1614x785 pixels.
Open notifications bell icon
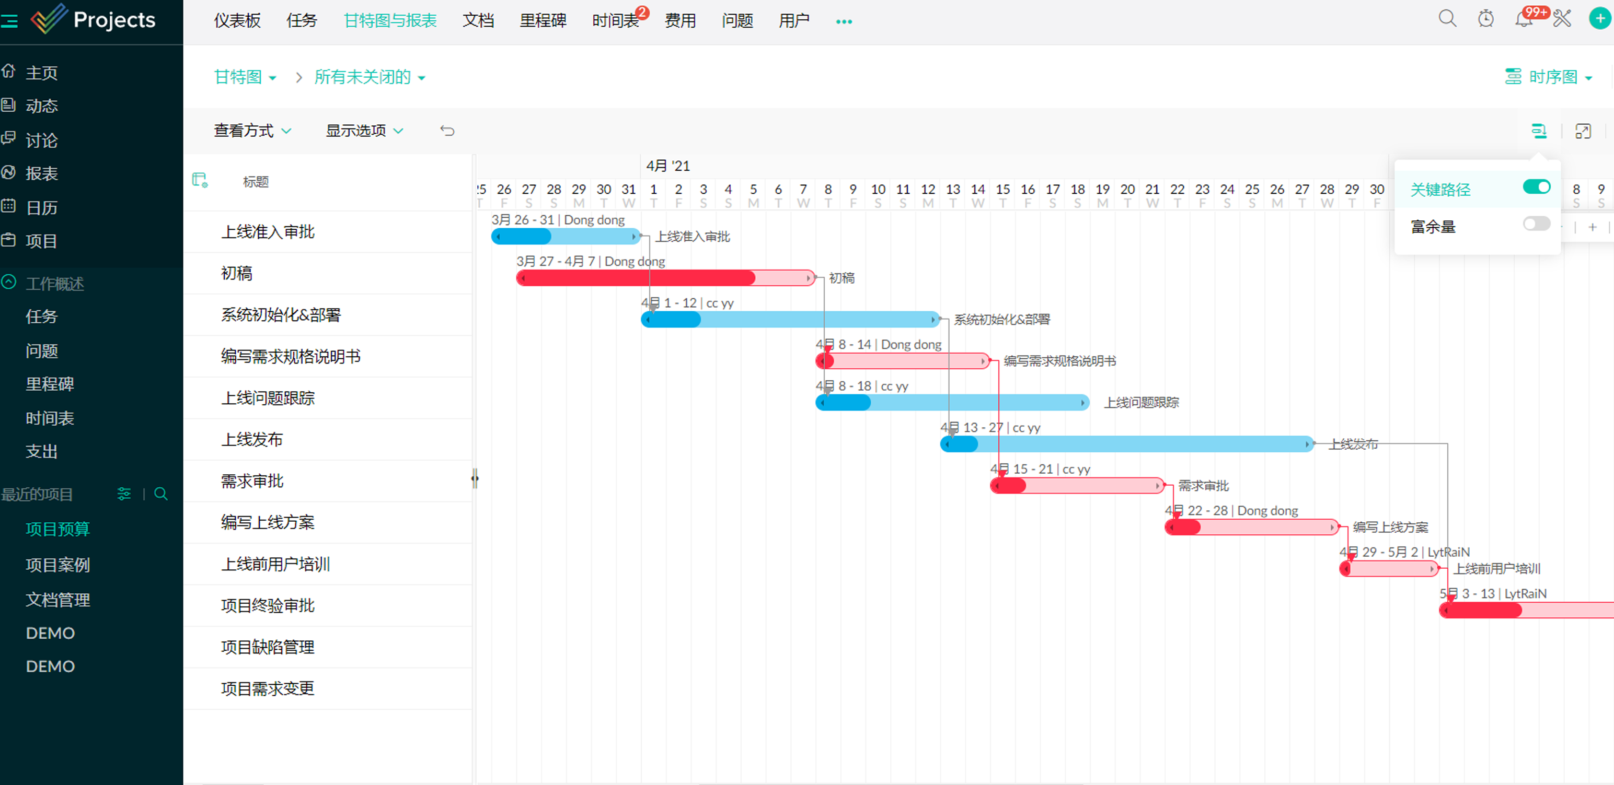tap(1523, 19)
